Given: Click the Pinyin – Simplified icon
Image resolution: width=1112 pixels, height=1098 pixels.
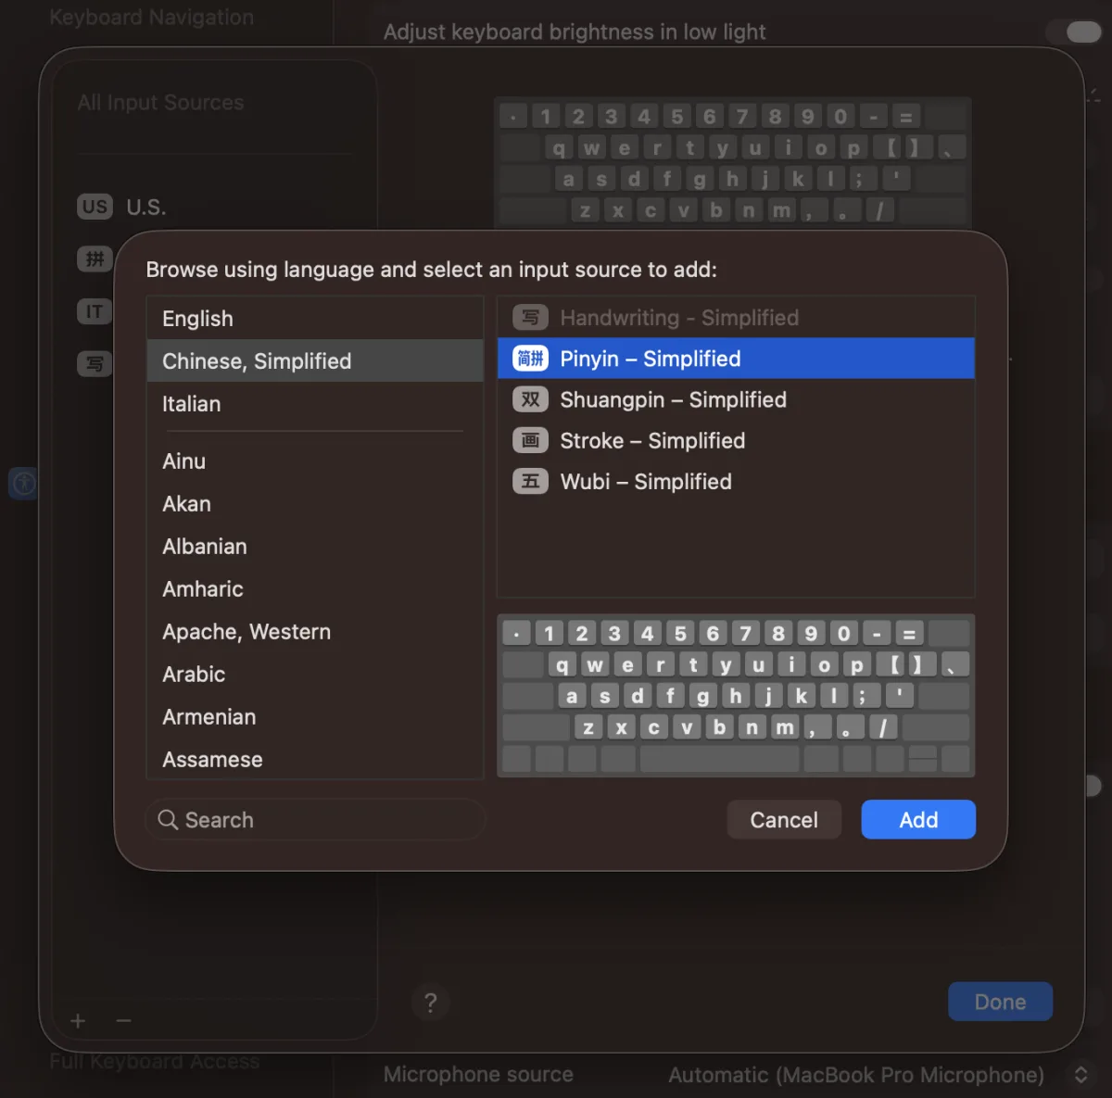Looking at the screenshot, I should (530, 359).
